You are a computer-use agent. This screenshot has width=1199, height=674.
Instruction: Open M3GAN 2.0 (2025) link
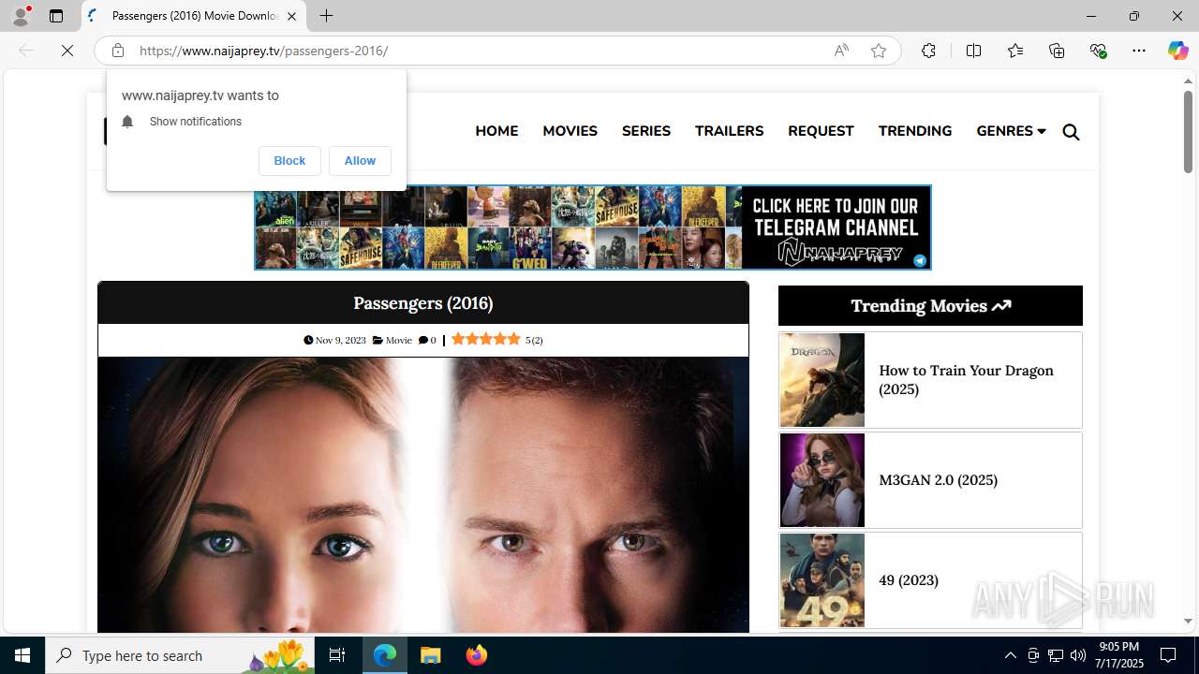coord(938,479)
